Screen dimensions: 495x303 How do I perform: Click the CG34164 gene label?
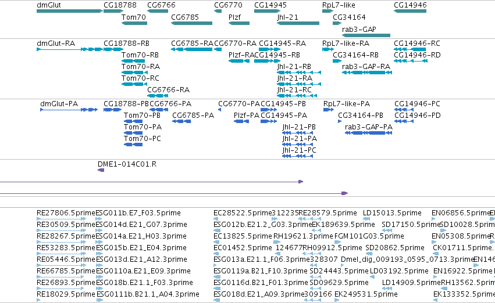coord(349,17)
